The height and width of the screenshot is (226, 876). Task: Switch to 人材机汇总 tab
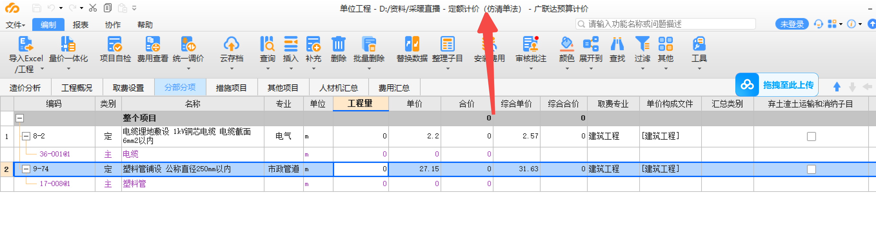(x=339, y=88)
